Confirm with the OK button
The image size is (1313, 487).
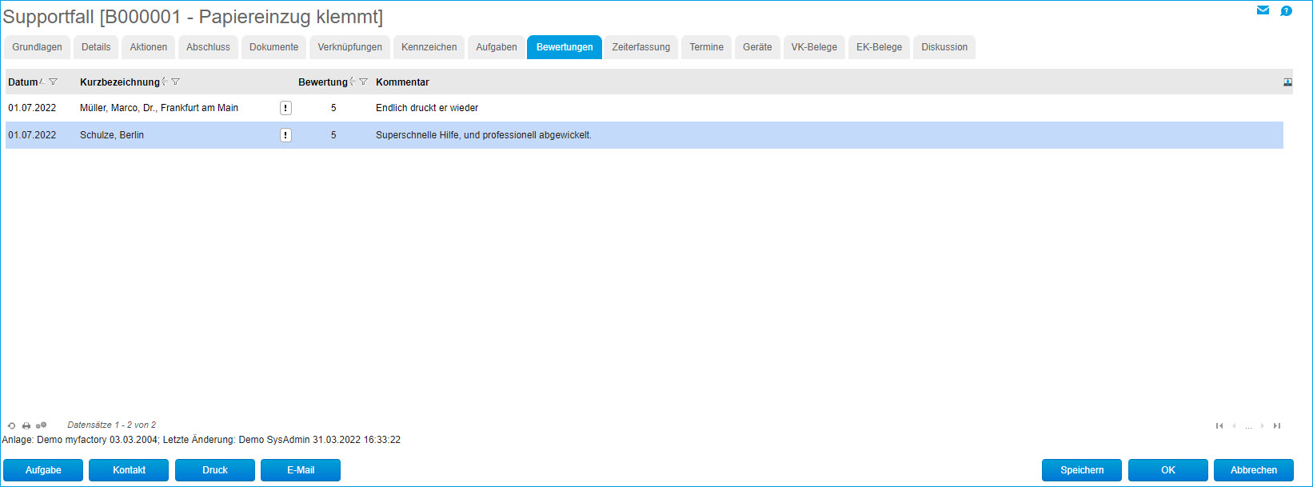coord(1168,470)
